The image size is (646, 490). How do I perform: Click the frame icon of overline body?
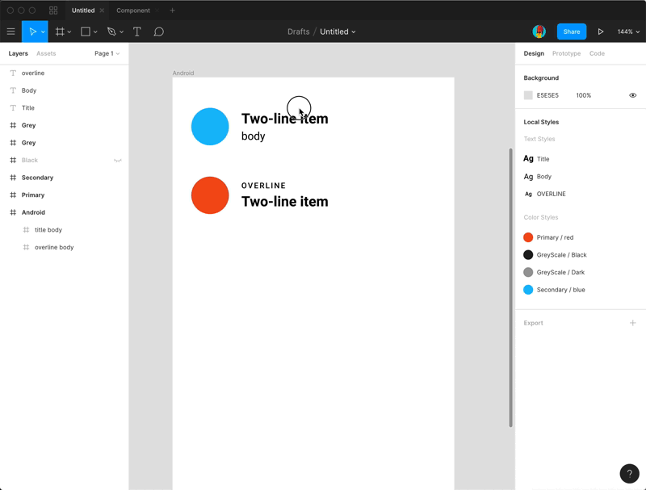point(26,247)
